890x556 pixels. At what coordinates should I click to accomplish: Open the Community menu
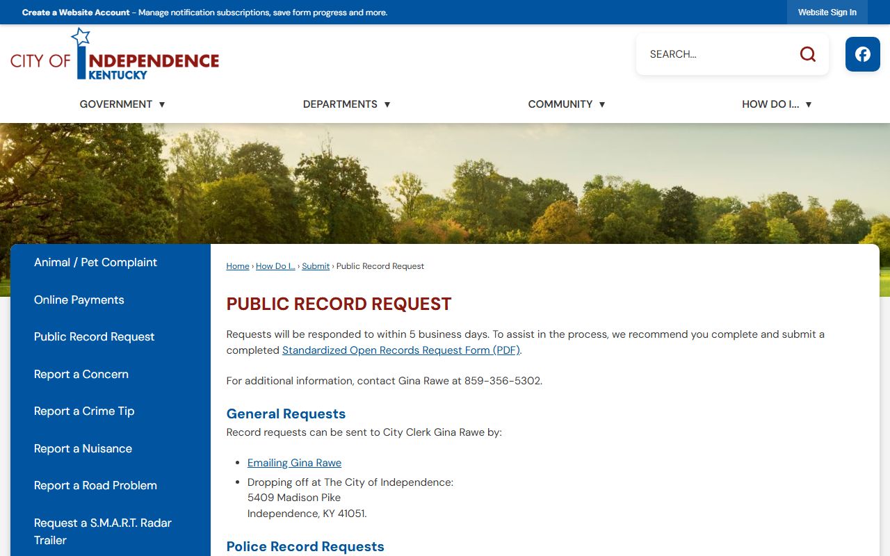tap(566, 104)
